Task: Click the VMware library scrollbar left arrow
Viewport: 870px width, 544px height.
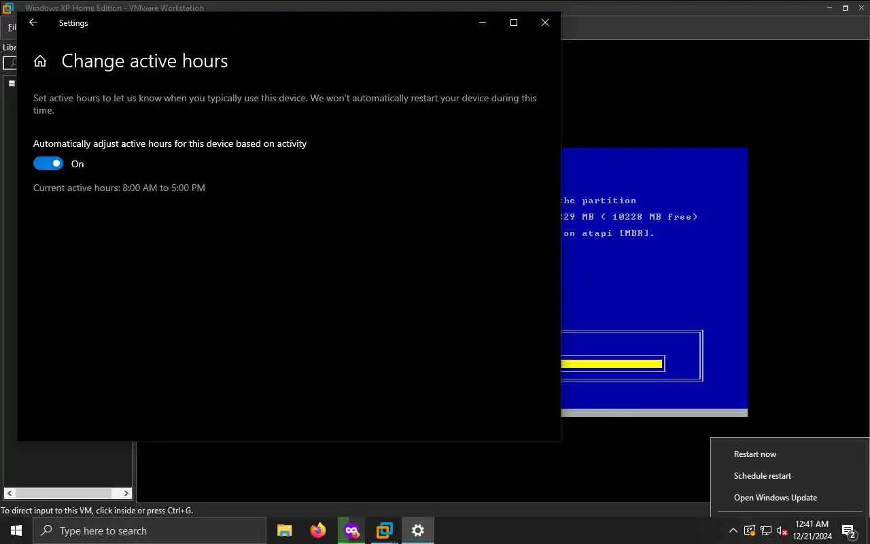Action: [x=9, y=493]
